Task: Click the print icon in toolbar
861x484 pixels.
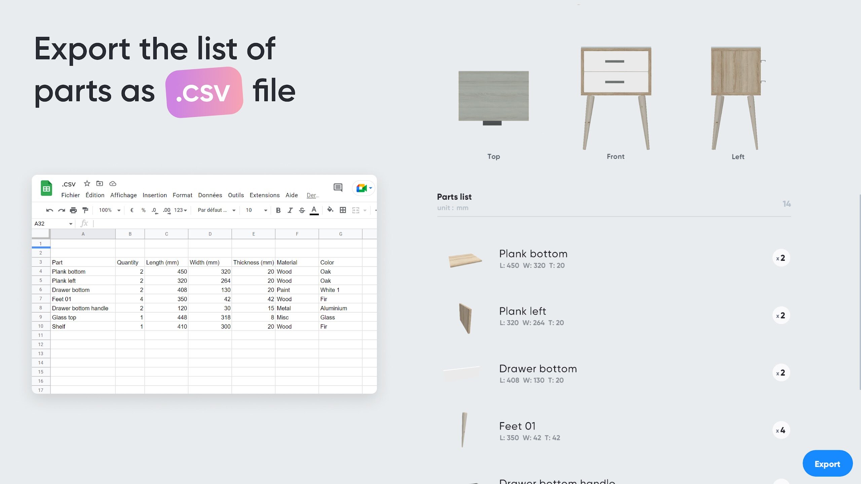Action: pos(73,210)
